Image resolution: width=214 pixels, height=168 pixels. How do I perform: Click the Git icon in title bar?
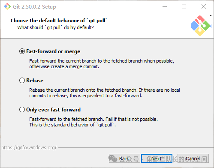point(7,6)
